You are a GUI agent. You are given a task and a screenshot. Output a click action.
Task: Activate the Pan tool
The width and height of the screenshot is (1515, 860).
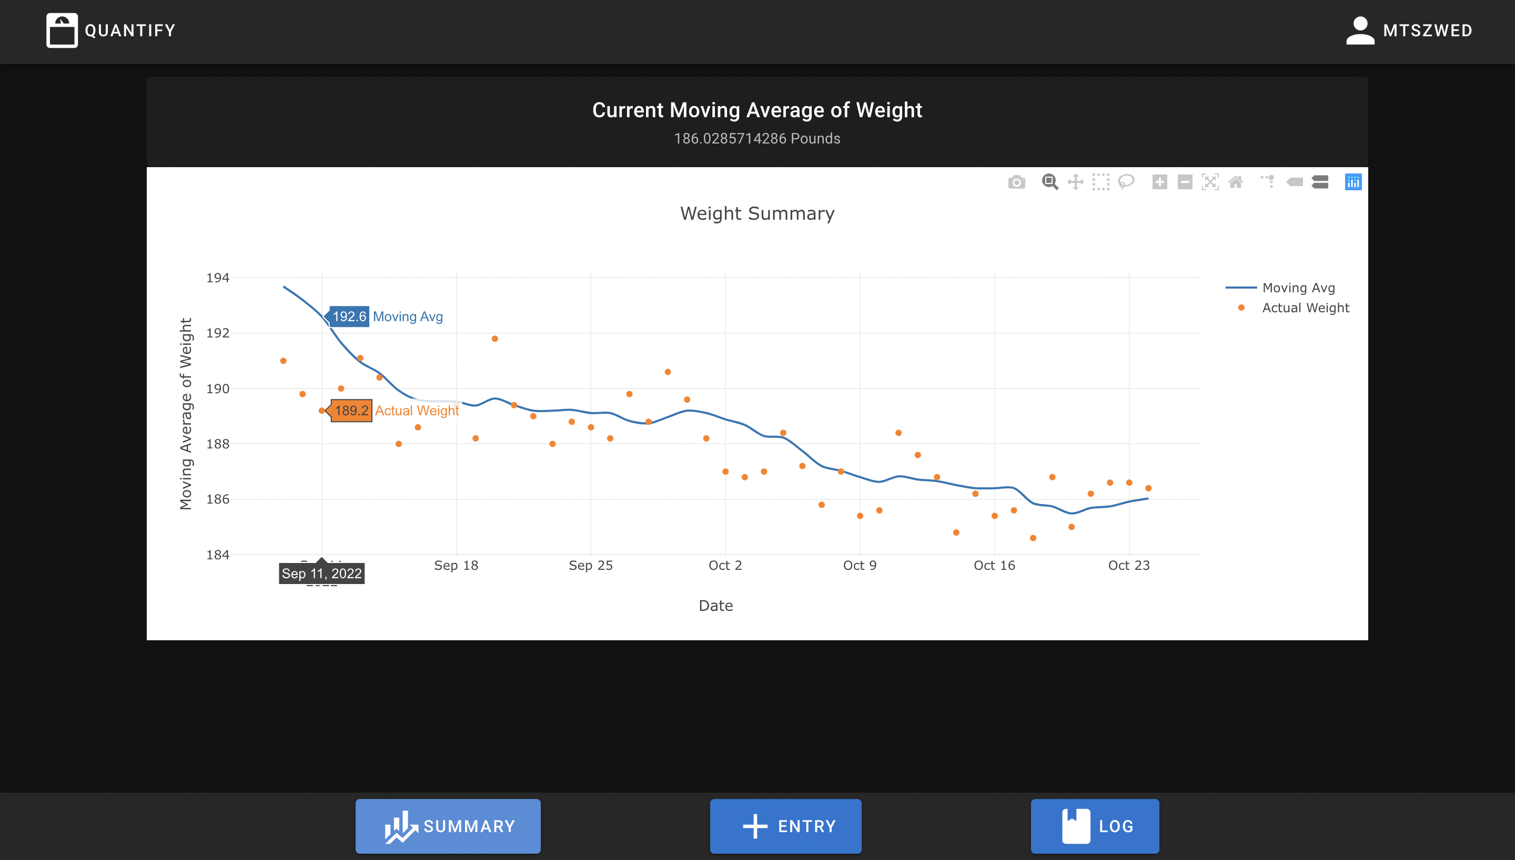[x=1075, y=182]
